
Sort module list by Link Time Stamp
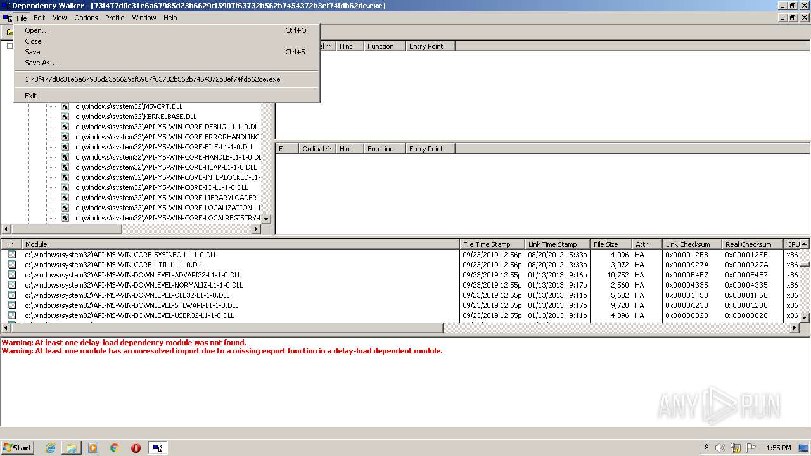pos(558,244)
